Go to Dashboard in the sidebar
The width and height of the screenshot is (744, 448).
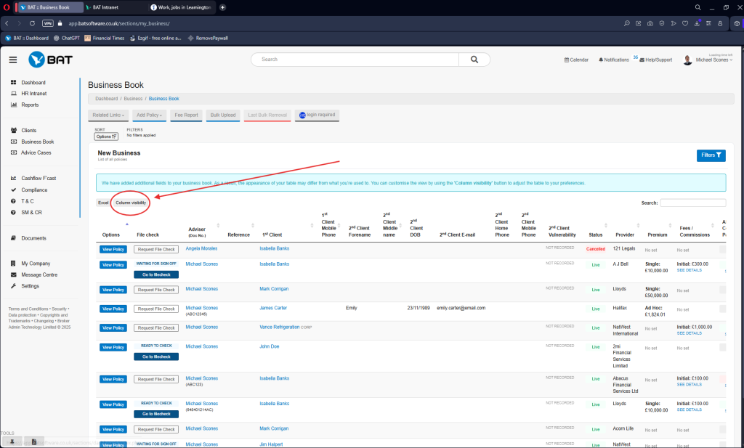click(x=33, y=83)
